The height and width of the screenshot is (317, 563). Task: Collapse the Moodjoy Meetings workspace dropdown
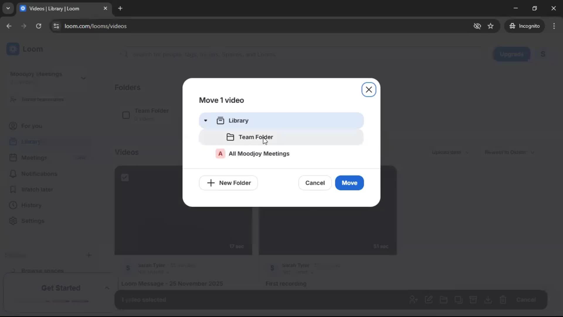coord(83,78)
